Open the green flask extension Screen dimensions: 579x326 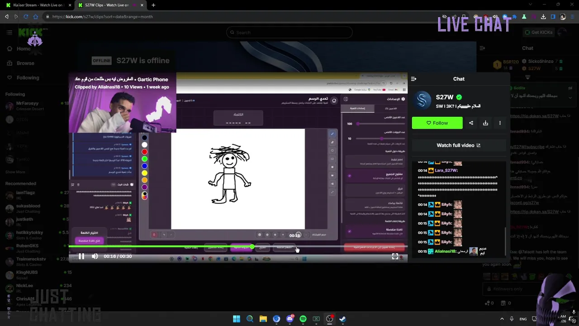point(524,17)
